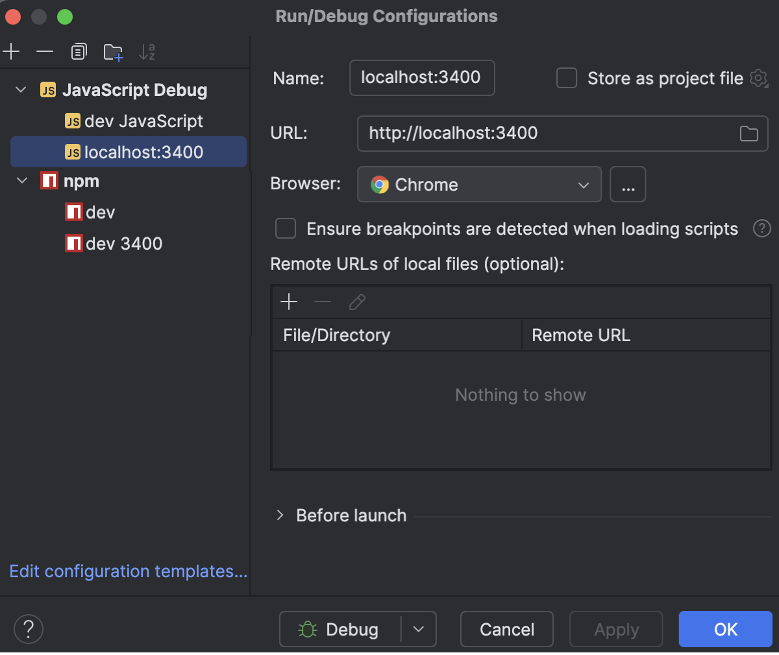
Task: Enable ensure breakpoints are detected when loading scripts
Action: tap(286, 228)
